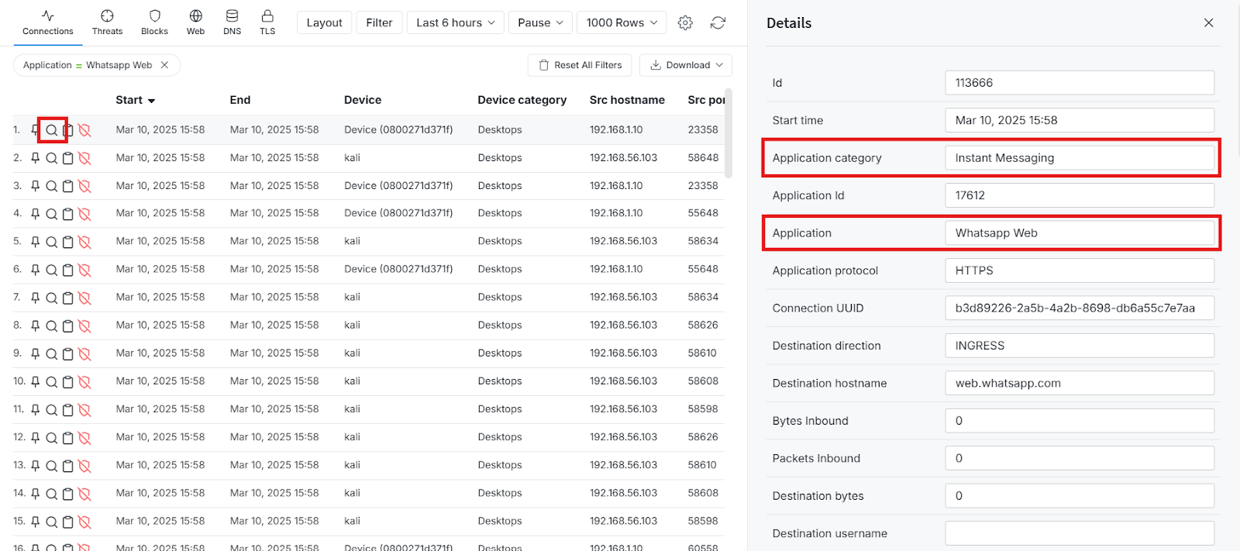Image resolution: width=1240 pixels, height=551 pixels.
Task: Close the Details panel
Action: [1208, 22]
